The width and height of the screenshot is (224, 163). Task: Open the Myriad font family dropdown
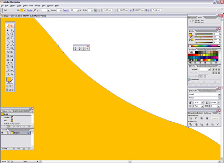219,94
